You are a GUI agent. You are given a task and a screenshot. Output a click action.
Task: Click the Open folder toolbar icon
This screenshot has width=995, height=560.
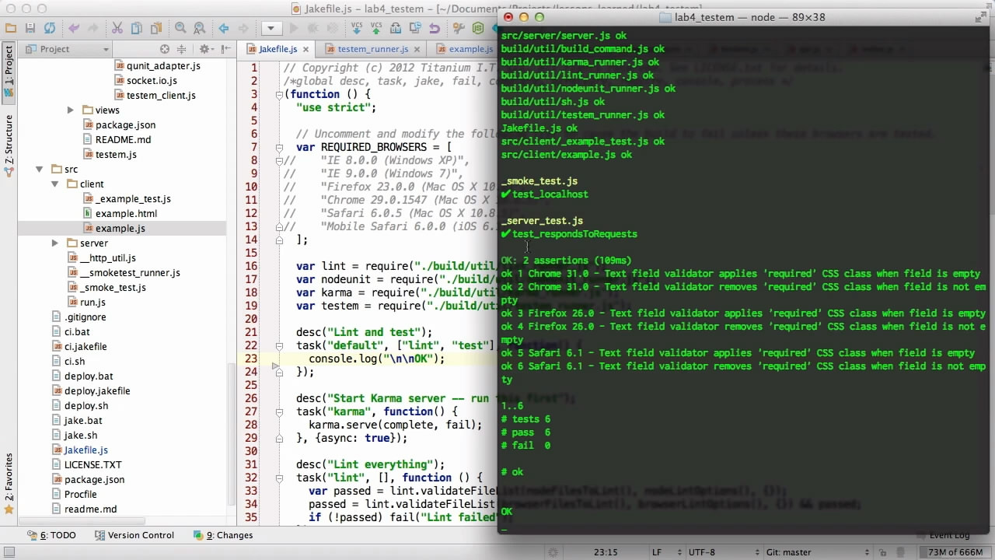(x=11, y=28)
